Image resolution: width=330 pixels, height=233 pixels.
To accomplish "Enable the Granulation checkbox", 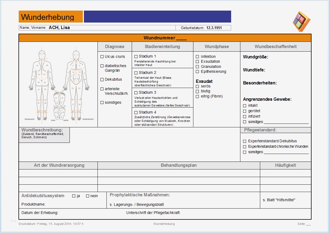I will coord(197,67).
